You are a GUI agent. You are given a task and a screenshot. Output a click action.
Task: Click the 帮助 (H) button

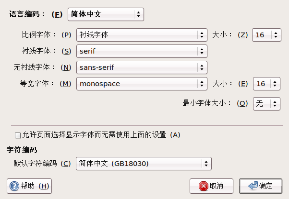pyautogui.click(x=29, y=186)
